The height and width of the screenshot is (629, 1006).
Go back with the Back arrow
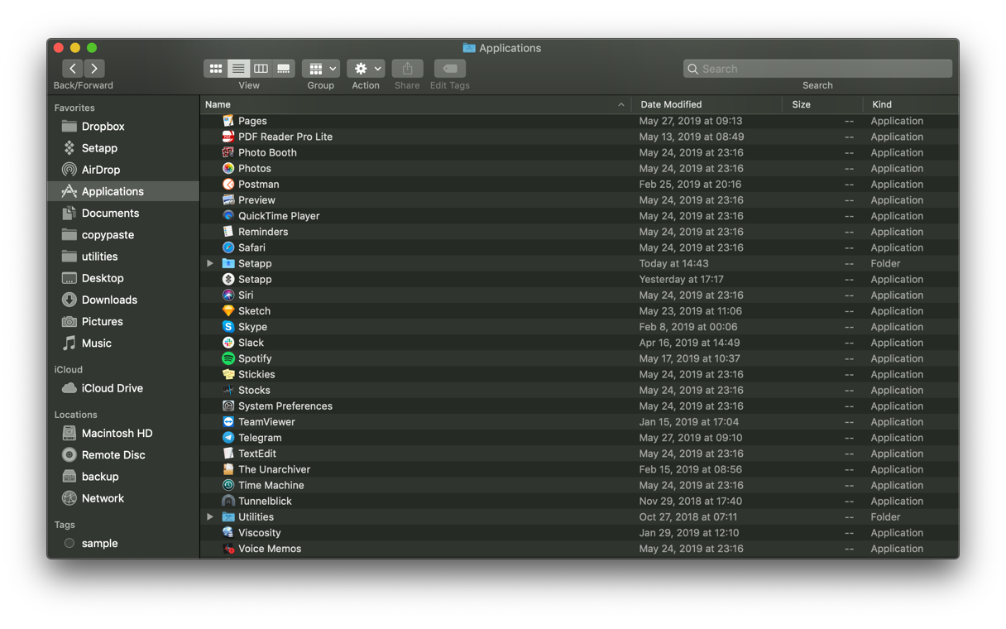tap(73, 69)
